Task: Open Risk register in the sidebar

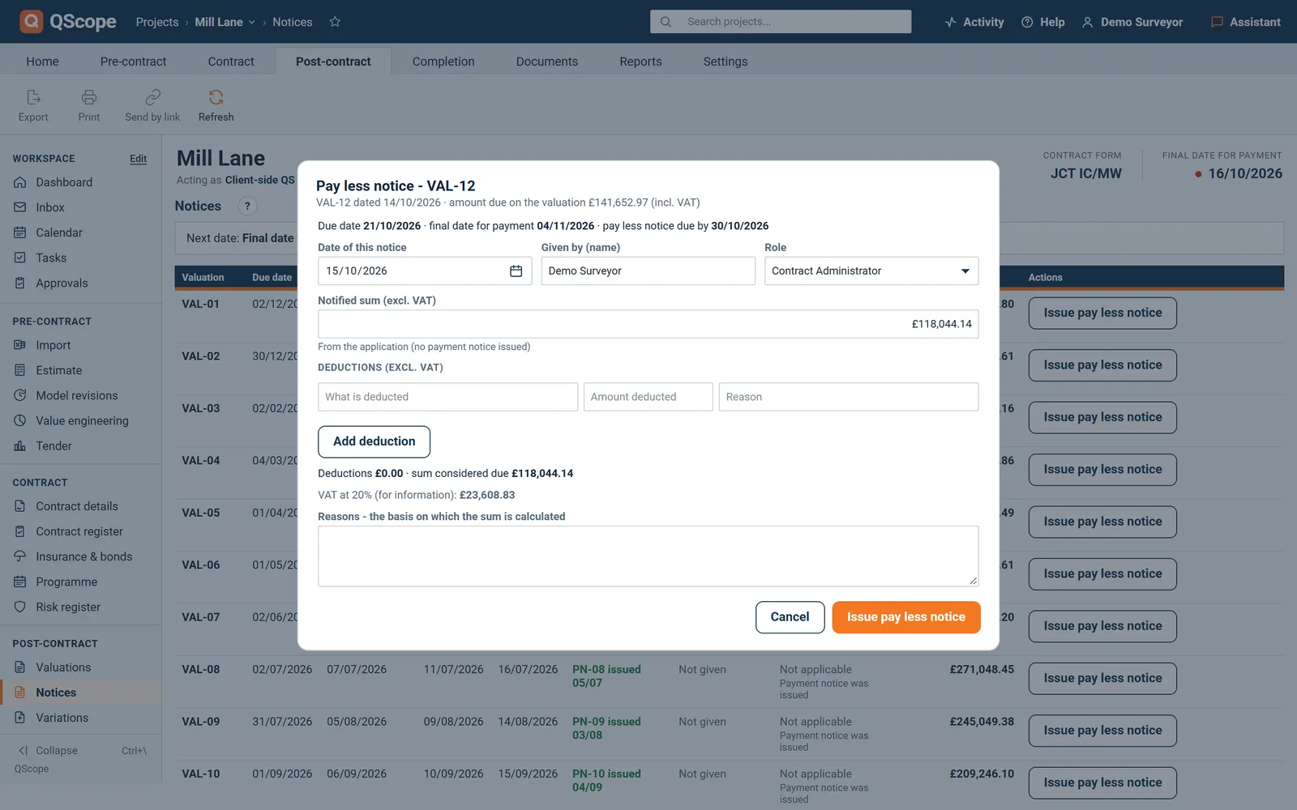Action: click(68, 607)
